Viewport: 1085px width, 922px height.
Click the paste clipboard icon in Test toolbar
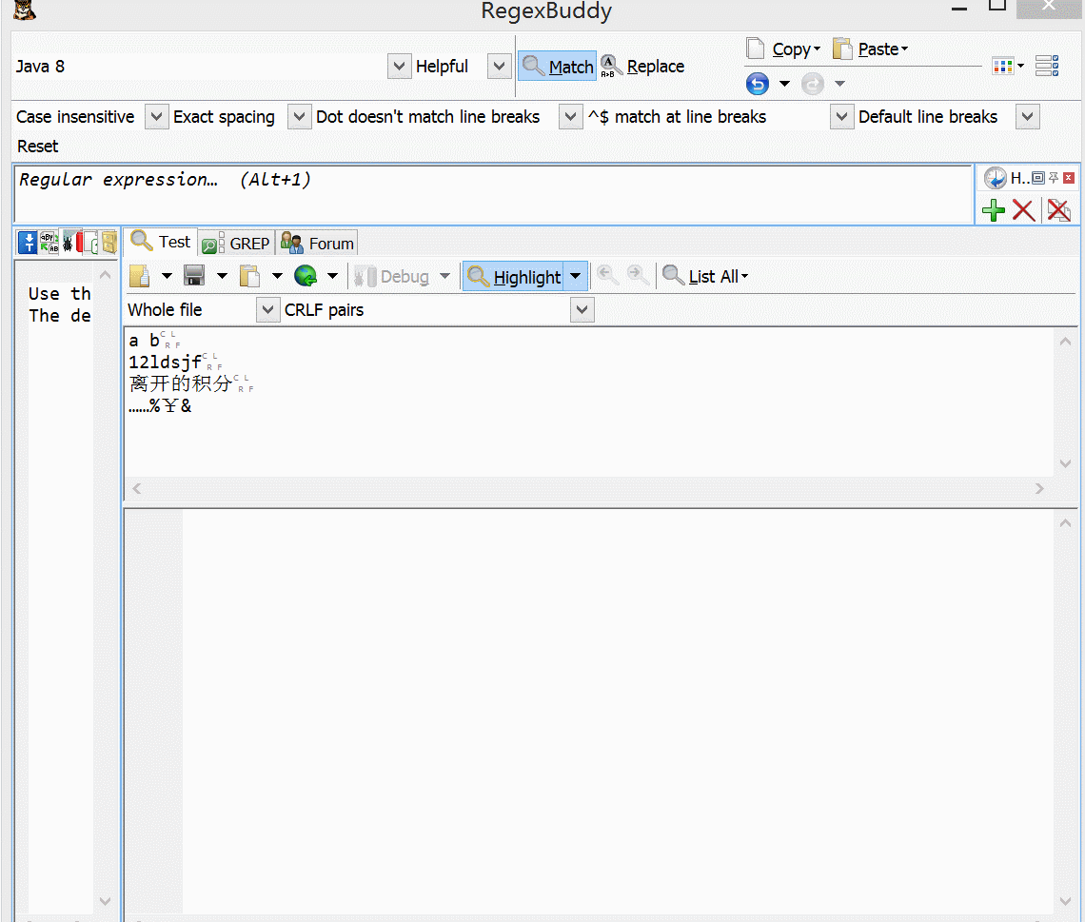pyautogui.click(x=249, y=277)
